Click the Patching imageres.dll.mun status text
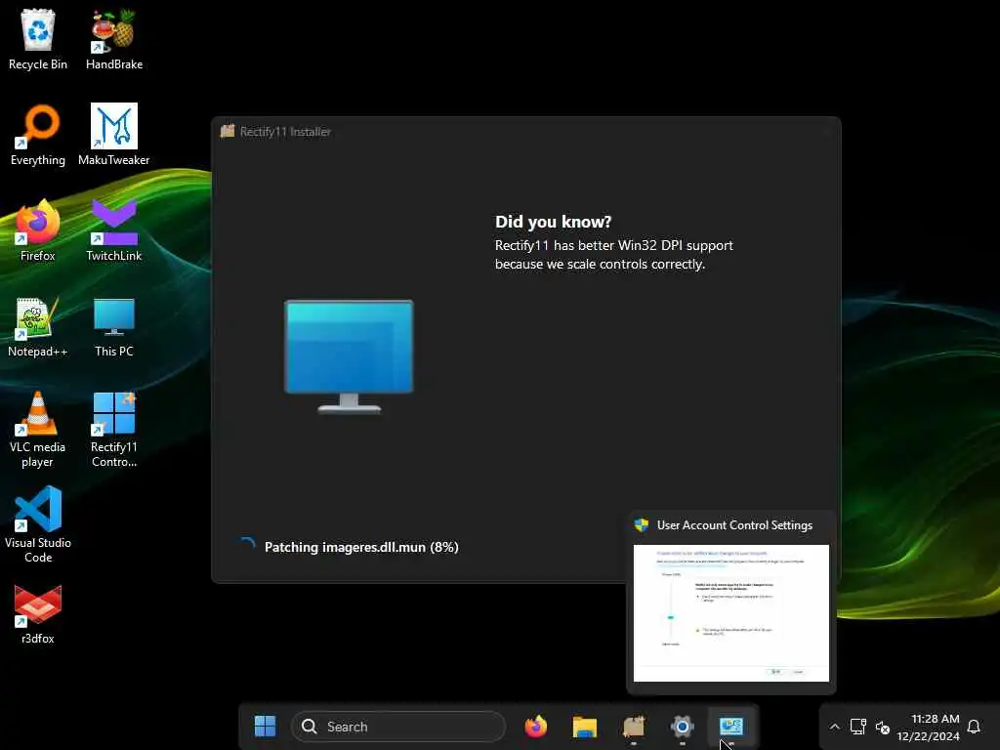 361,547
